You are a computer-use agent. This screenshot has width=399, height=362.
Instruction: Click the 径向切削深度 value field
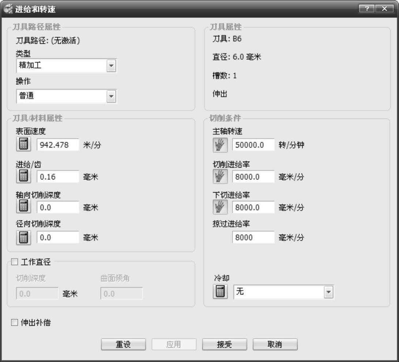tap(58, 237)
